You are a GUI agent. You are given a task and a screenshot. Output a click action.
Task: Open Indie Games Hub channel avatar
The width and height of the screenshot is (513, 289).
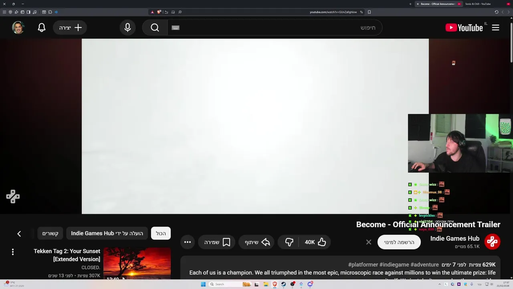492,242
